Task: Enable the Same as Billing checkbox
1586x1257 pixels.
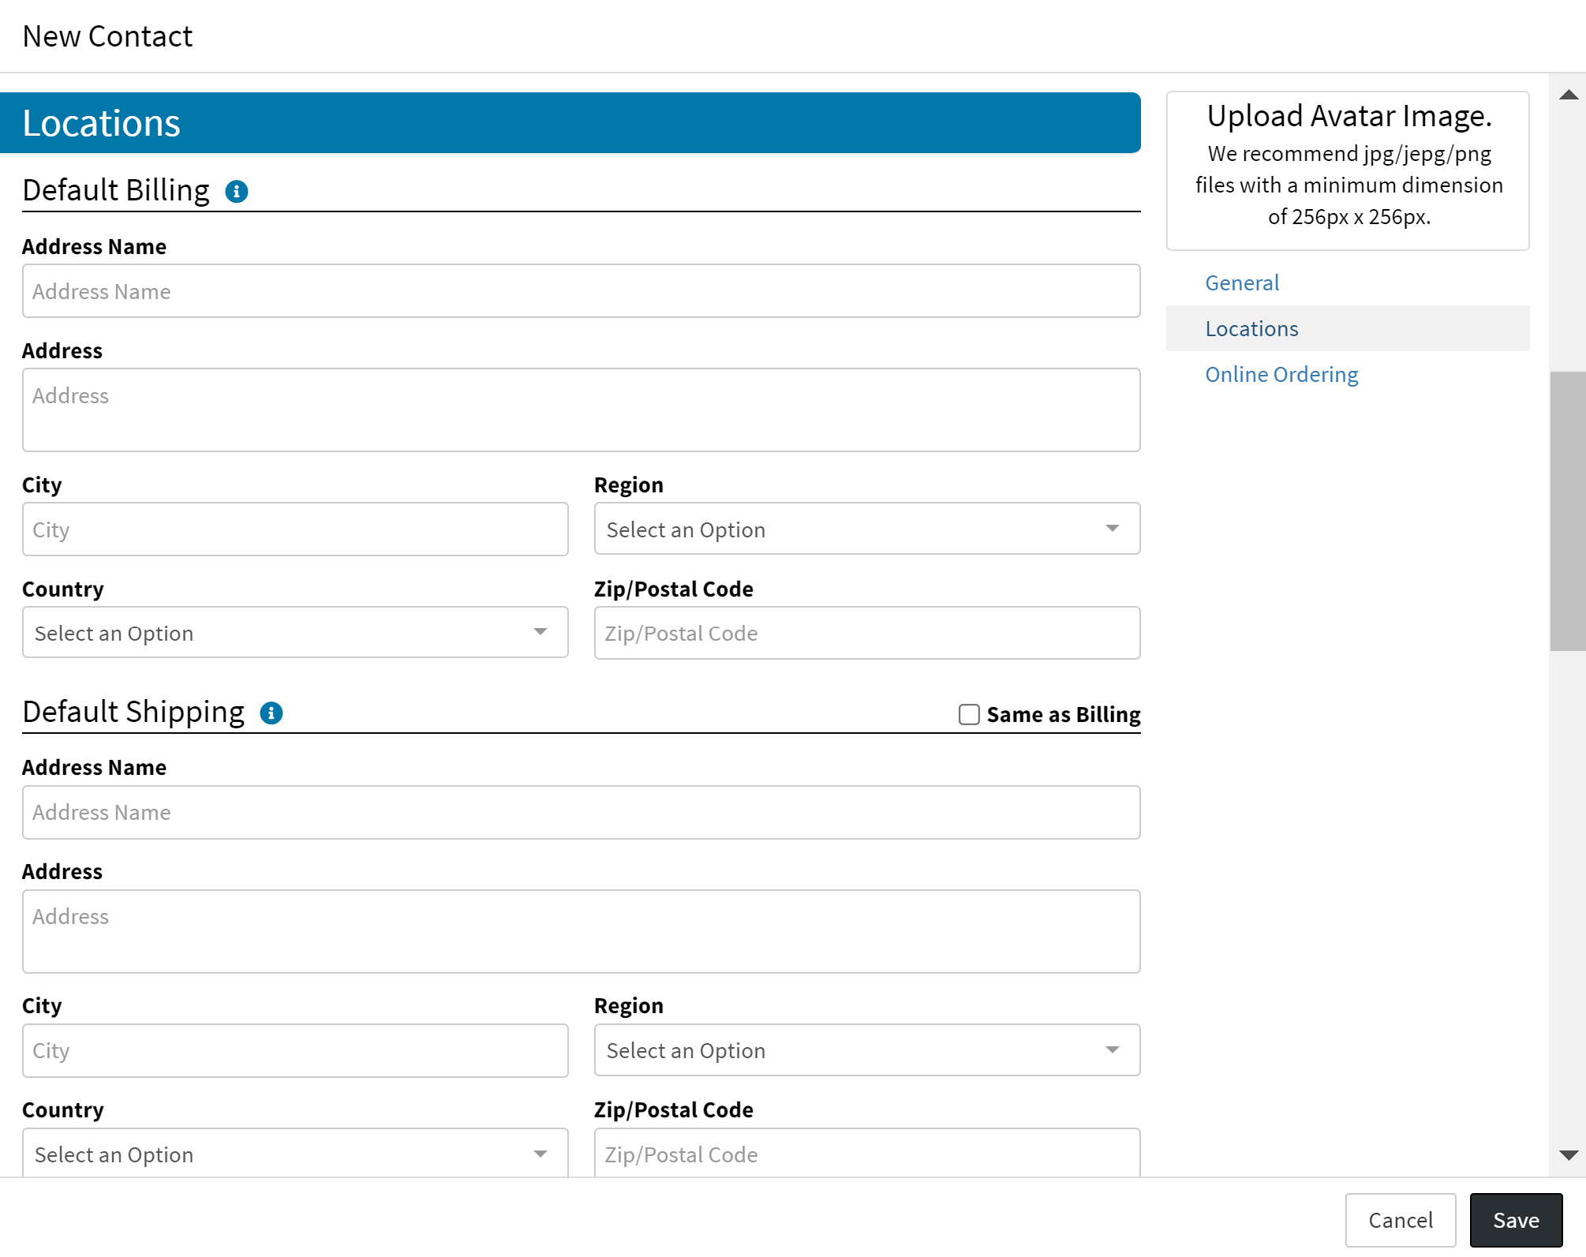Action: pos(969,715)
